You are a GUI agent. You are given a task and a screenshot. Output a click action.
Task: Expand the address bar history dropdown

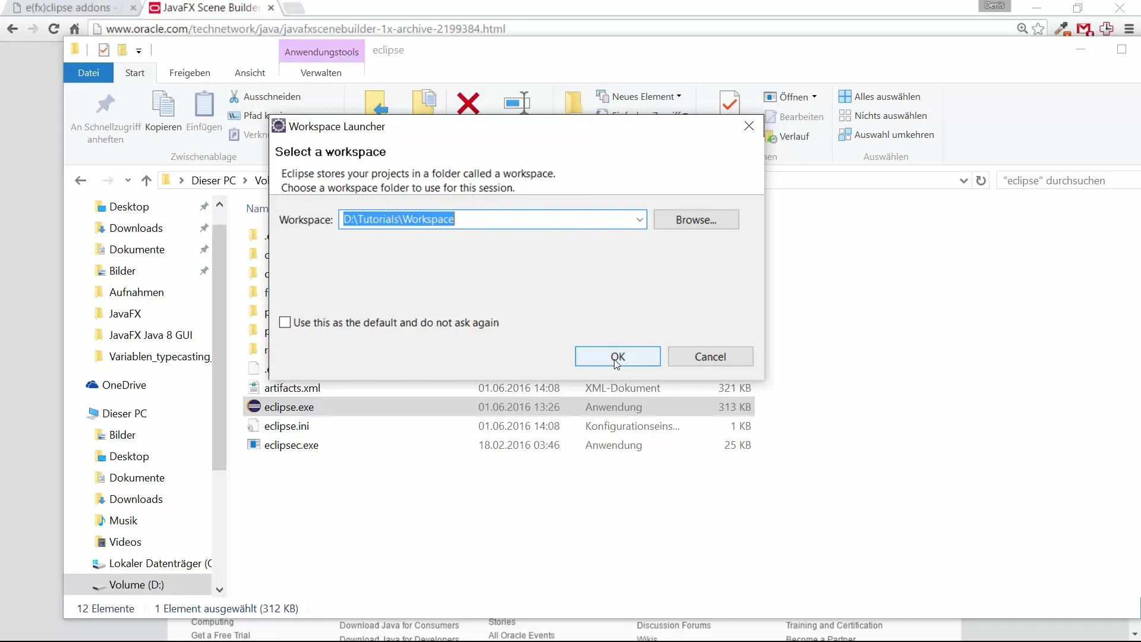[x=963, y=180]
